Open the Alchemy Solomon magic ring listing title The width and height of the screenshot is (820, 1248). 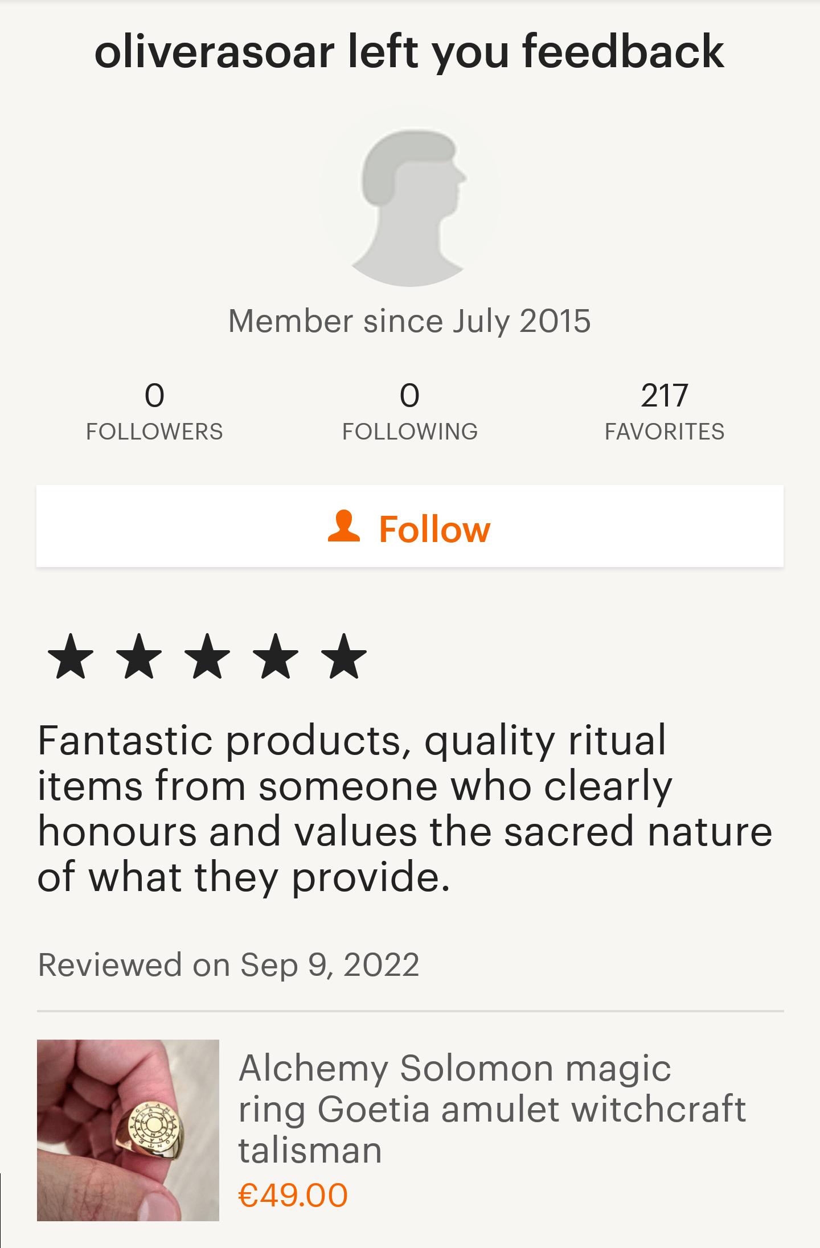click(x=492, y=1109)
